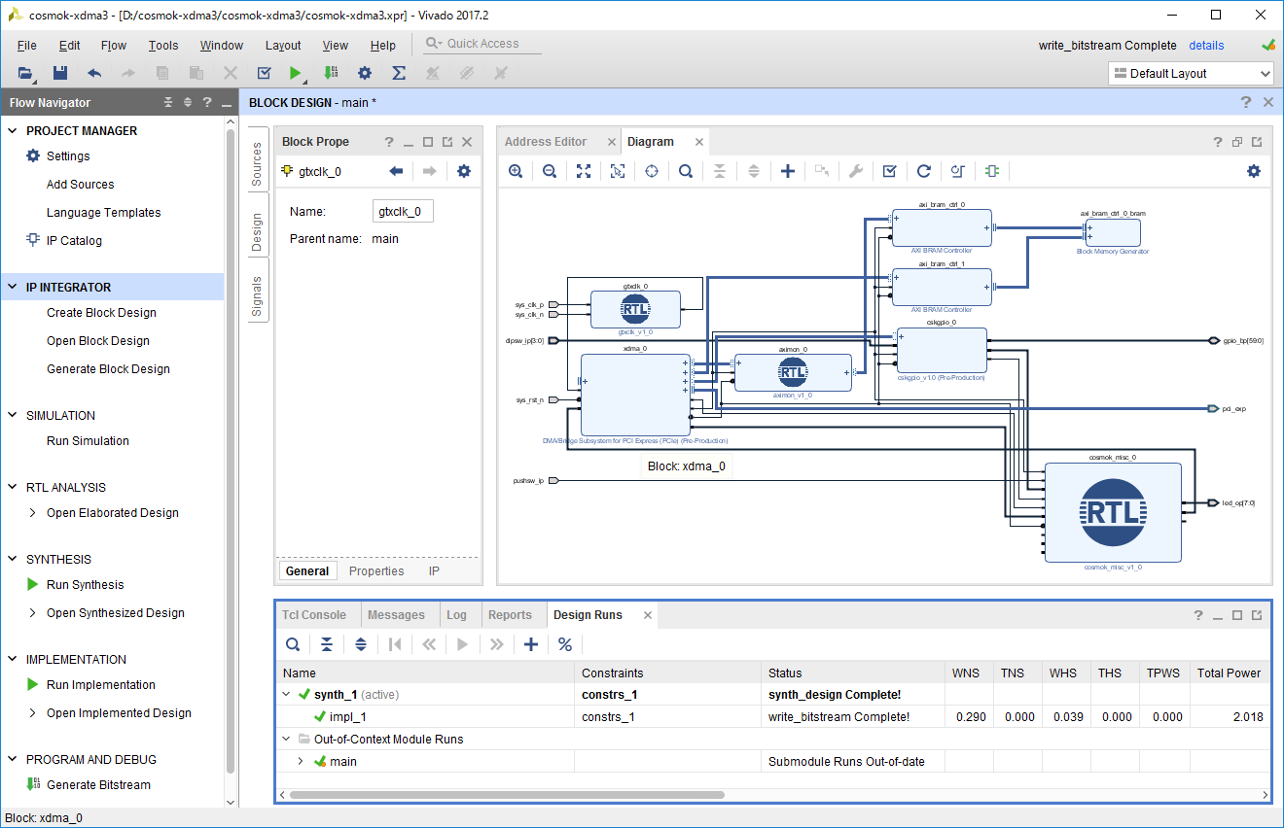
Task: Click the write_bitstream details link
Action: 1206,46
